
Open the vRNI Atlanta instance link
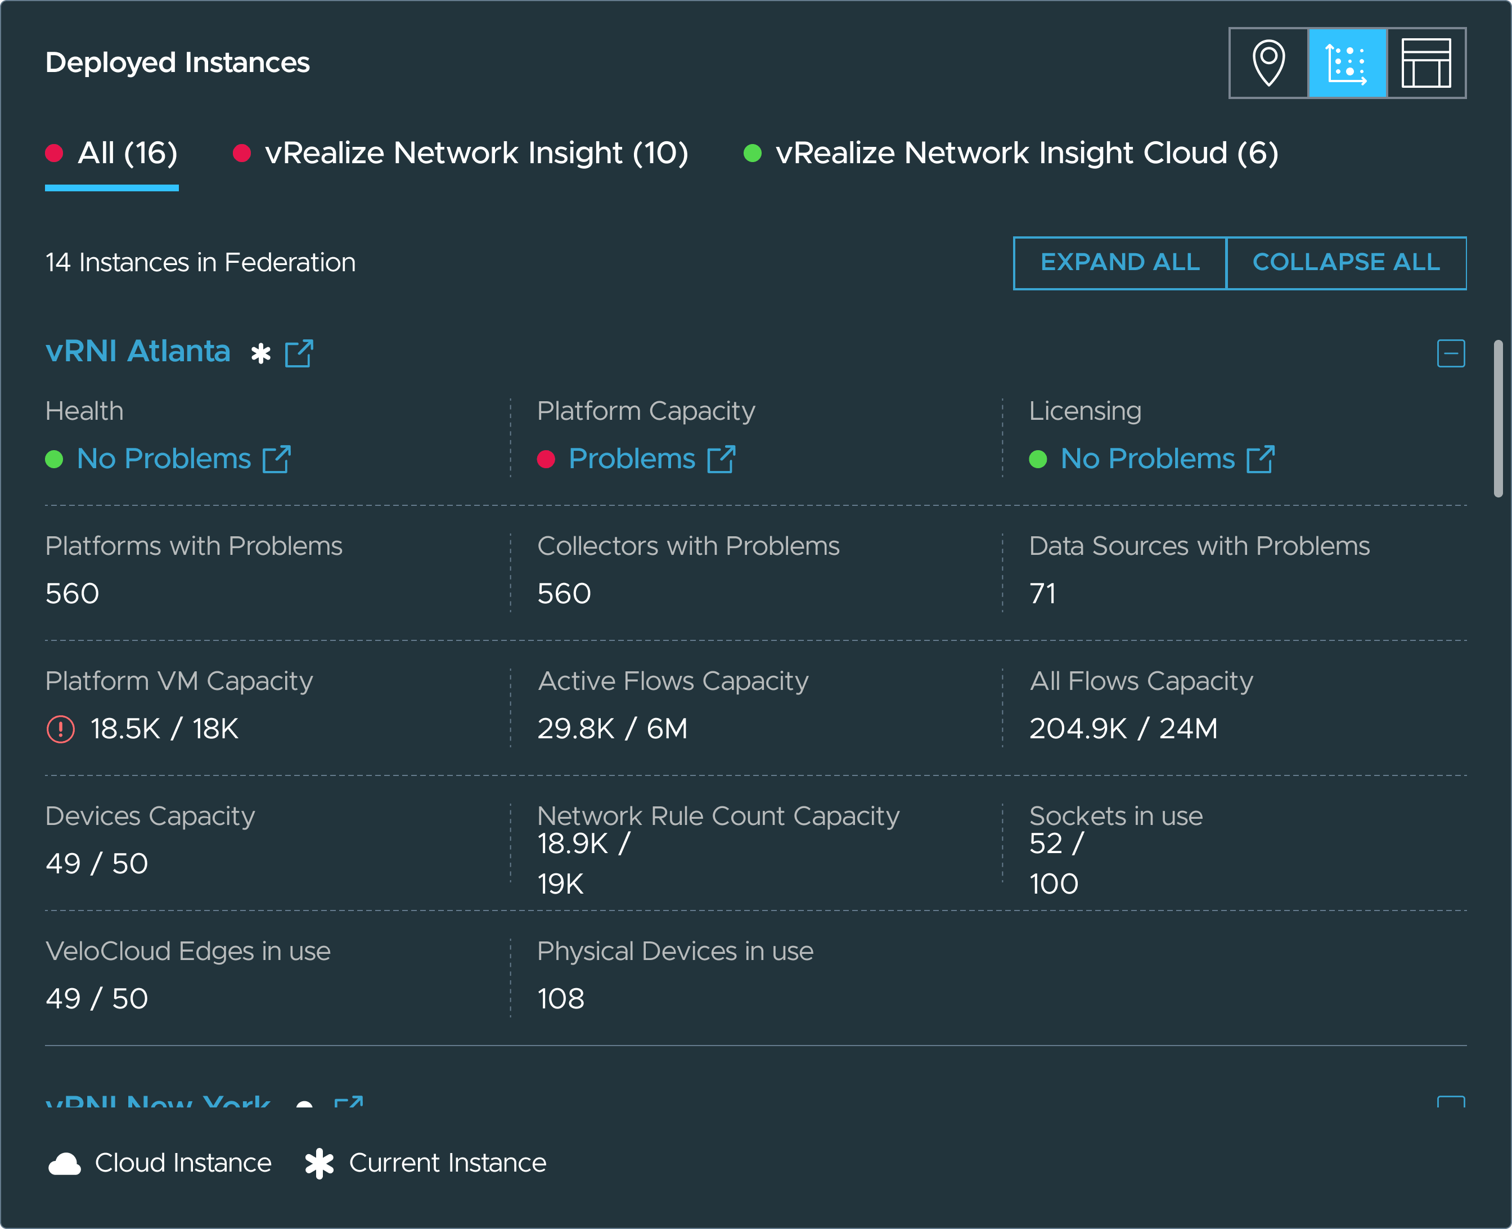pos(138,351)
